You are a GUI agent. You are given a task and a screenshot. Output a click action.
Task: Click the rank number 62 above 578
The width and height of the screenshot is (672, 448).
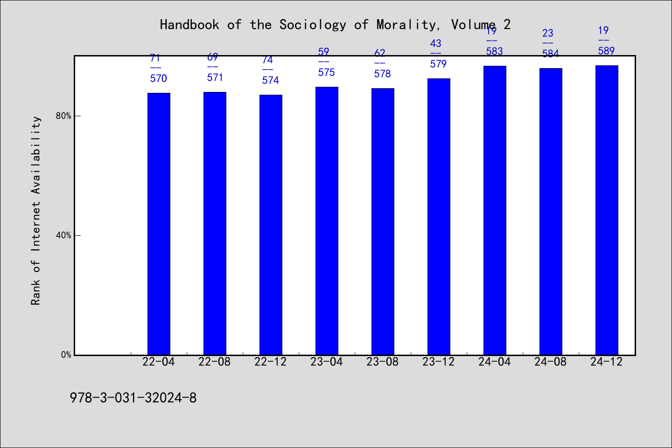point(379,53)
